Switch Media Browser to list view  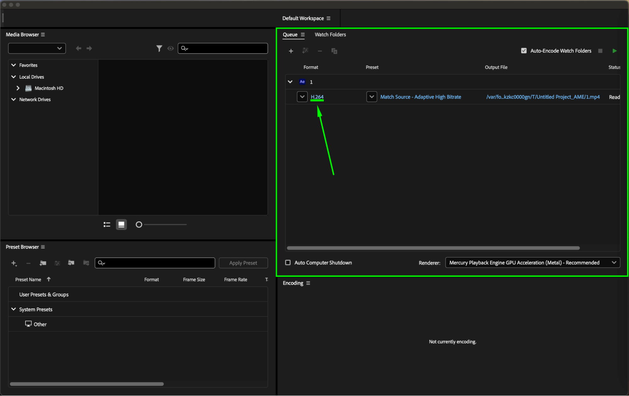coord(107,225)
